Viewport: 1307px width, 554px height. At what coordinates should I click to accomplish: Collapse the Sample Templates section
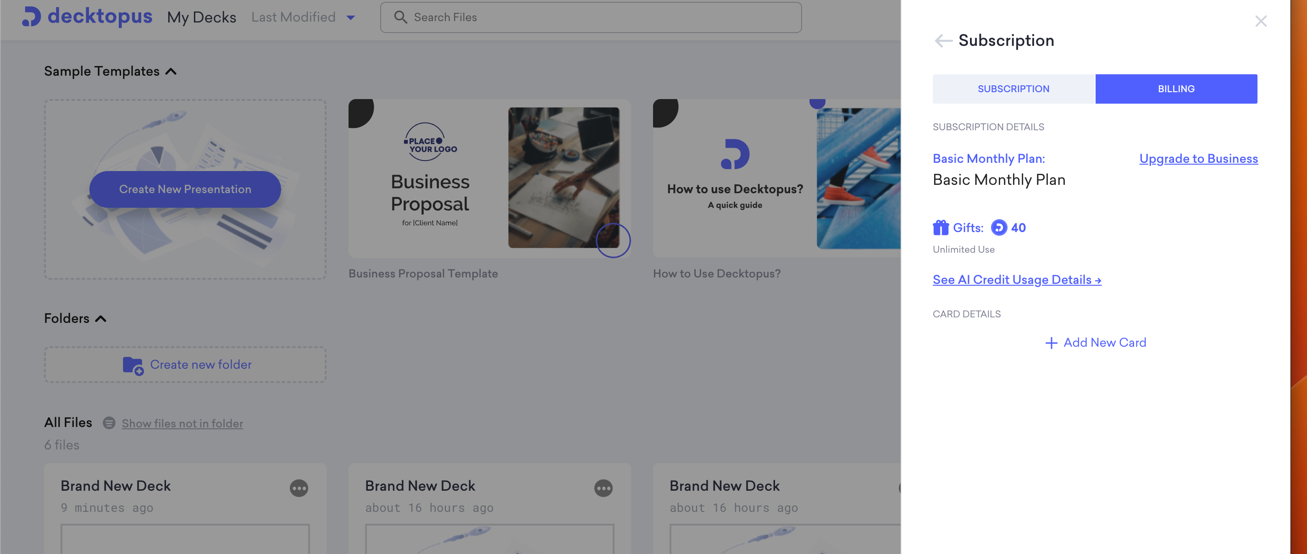click(171, 71)
